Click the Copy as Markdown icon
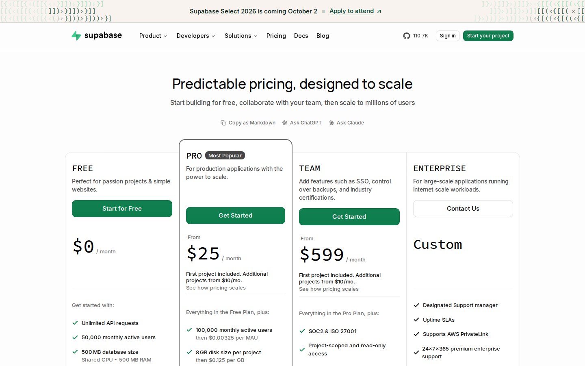This screenshot has height=366, width=585. point(223,123)
